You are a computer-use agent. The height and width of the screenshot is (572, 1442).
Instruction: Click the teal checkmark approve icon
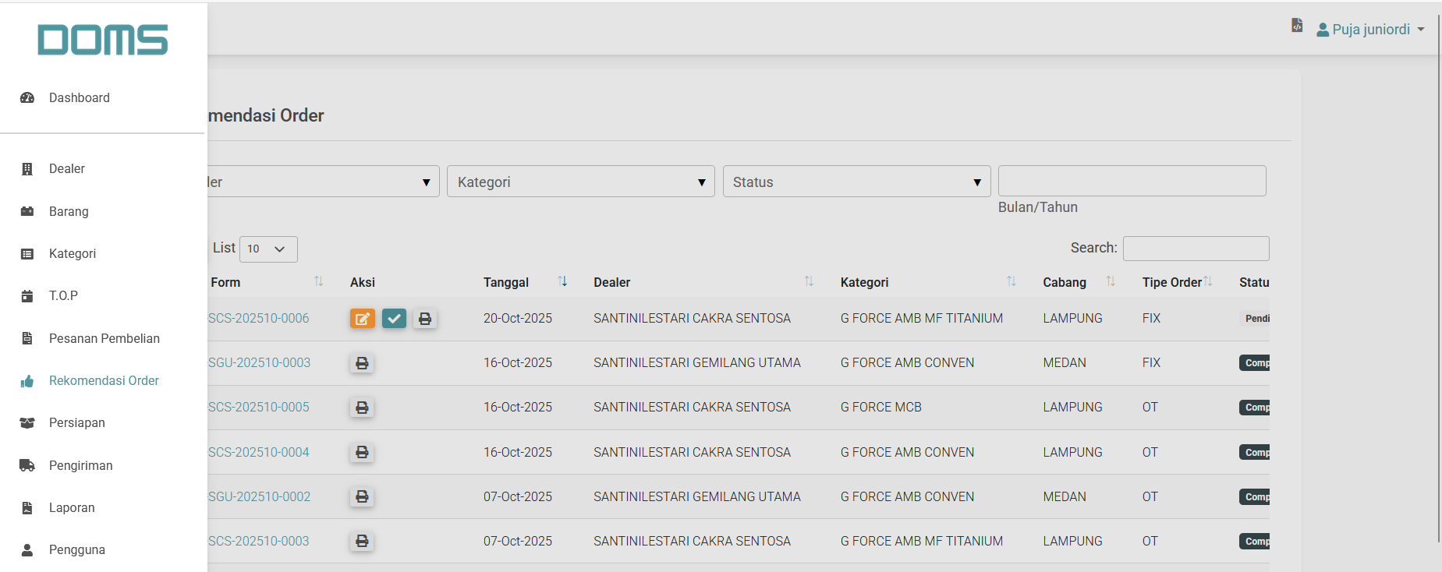(x=394, y=319)
